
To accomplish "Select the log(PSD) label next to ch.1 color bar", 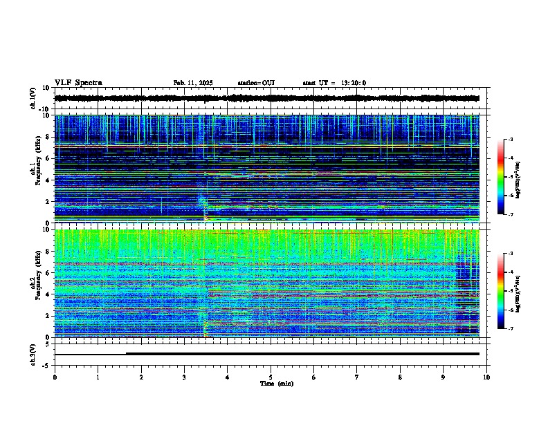I will [518, 180].
